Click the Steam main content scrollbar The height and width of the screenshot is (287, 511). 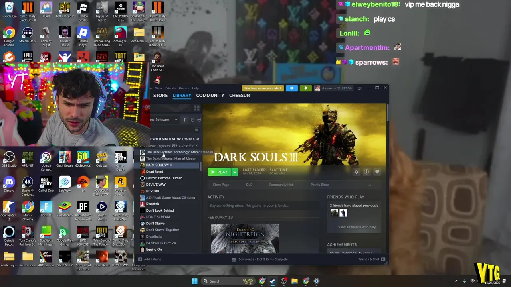pyautogui.click(x=388, y=113)
